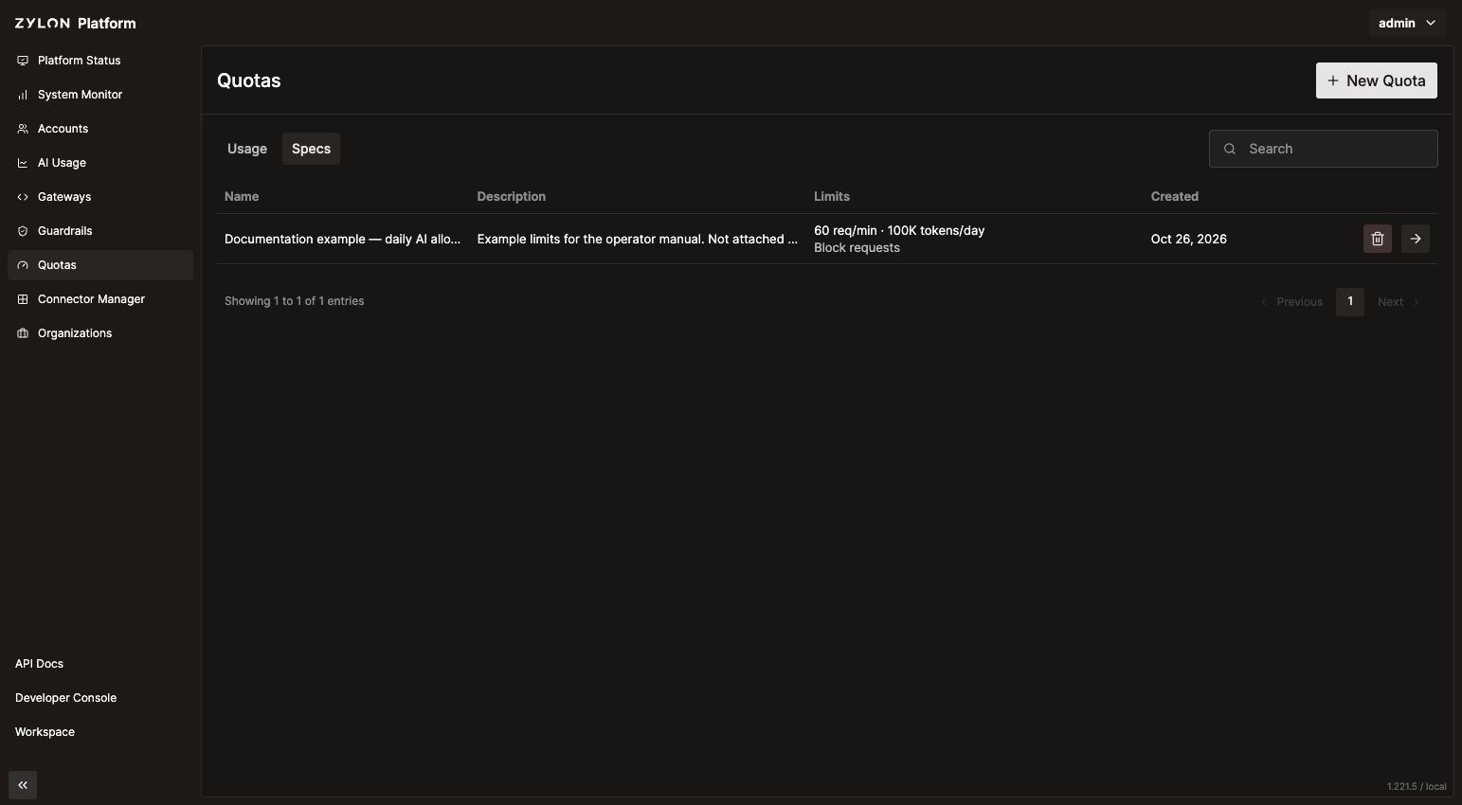Viewport: 1462px width, 805px height.
Task: Click the ZYLON Platform logo
Action: 75,23
